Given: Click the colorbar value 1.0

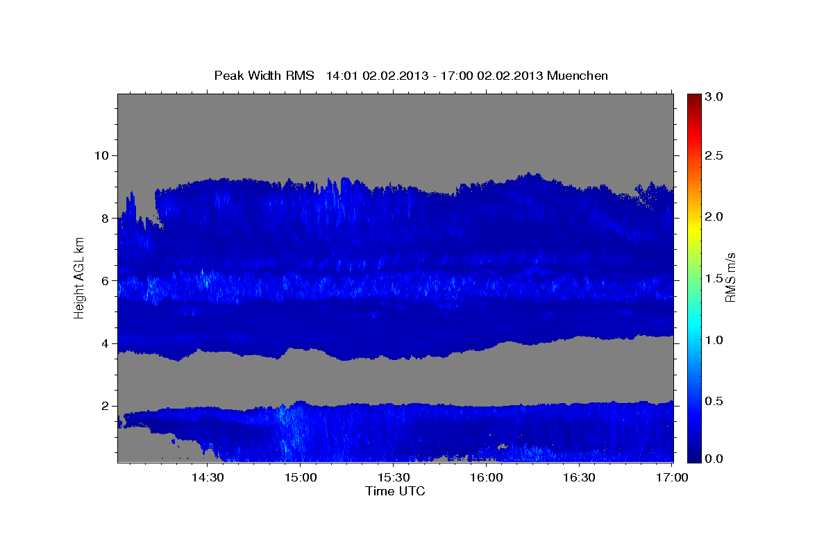Looking at the screenshot, I should 715,340.
